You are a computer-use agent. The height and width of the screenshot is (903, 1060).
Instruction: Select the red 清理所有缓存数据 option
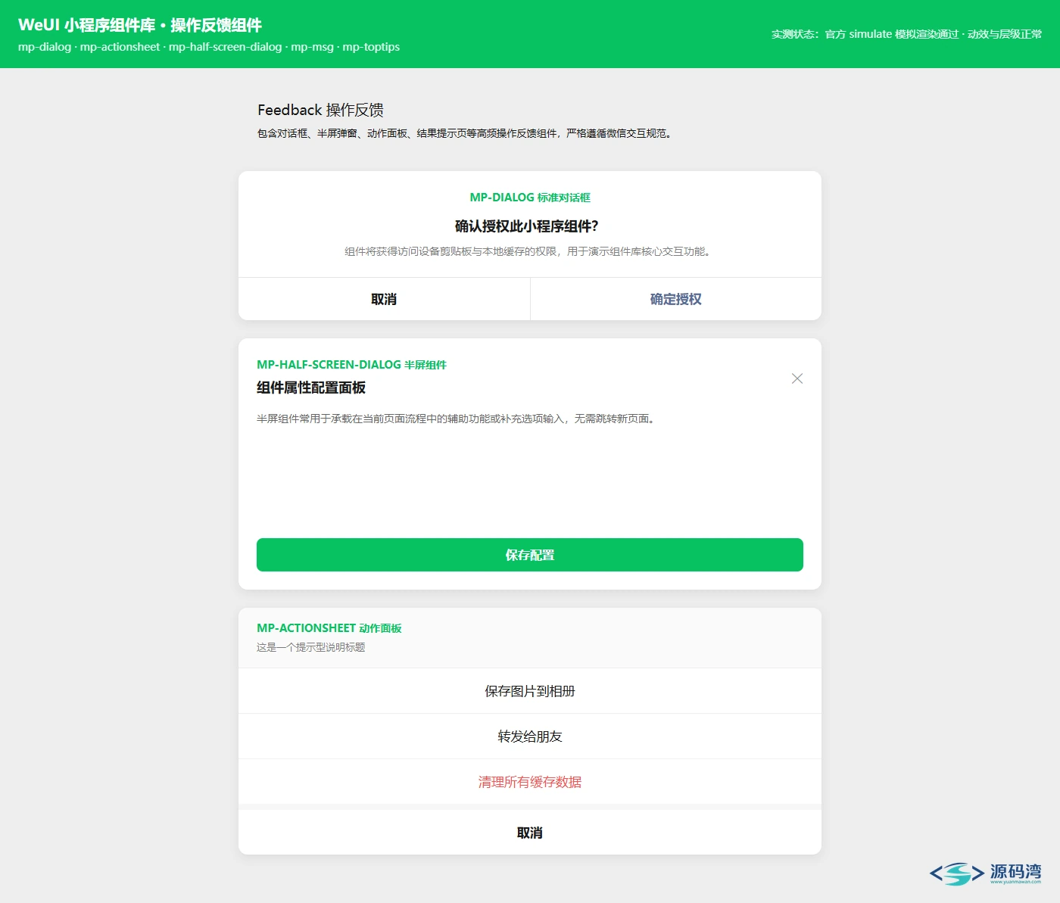[x=530, y=782]
